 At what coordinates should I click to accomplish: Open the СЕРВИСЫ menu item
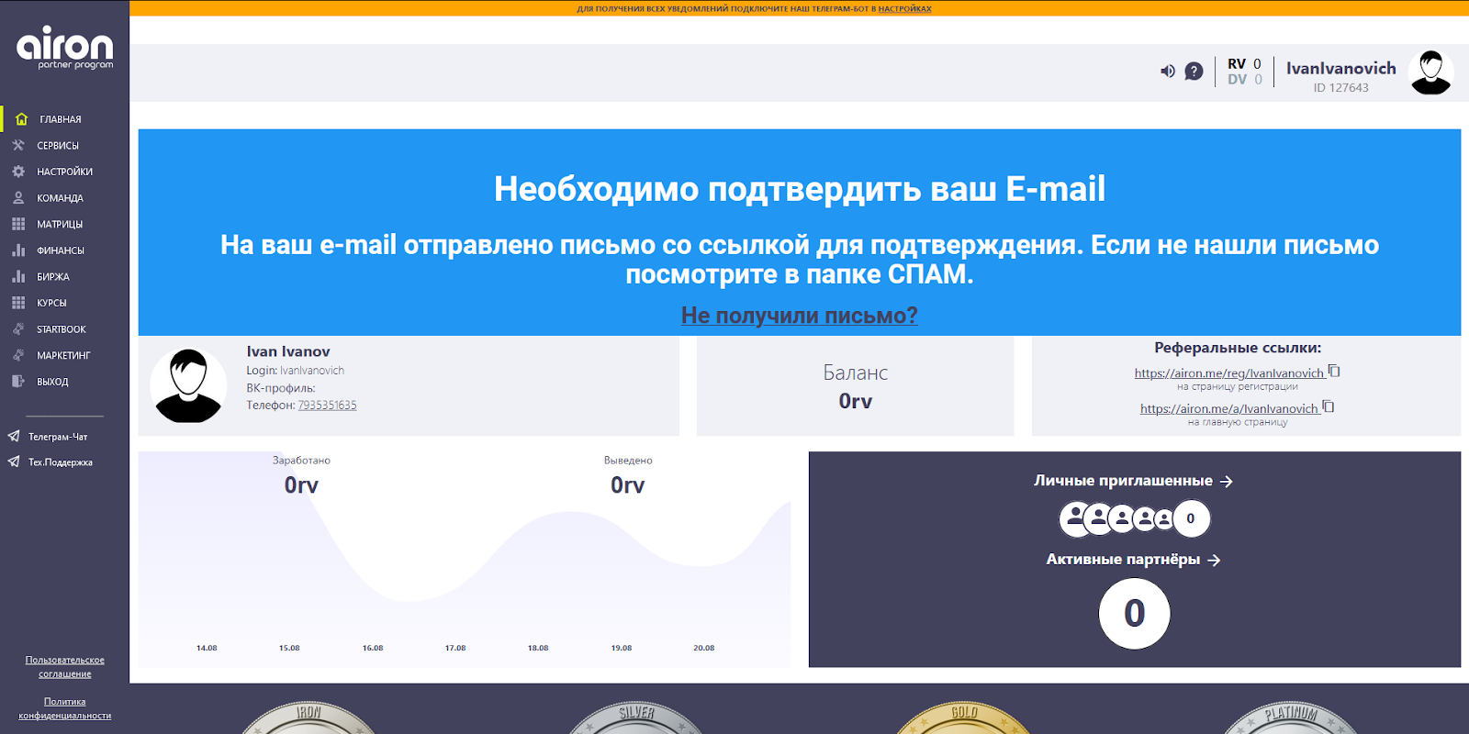(58, 146)
